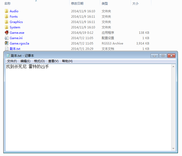The width and height of the screenshot is (182, 156).
Task: Click the 138 KB size cell
Action: [144, 33]
